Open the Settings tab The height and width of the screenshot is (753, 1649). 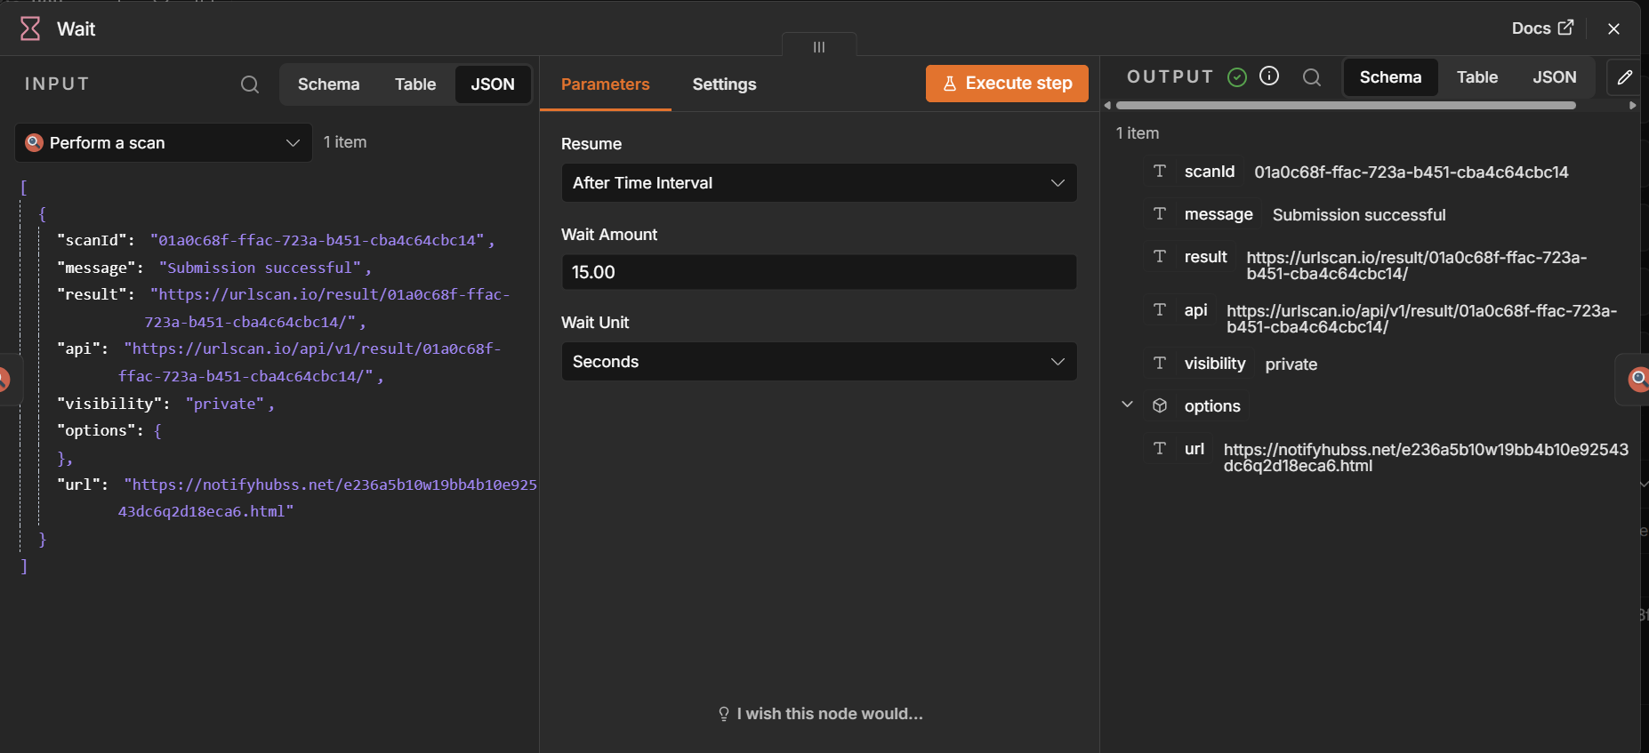click(724, 84)
